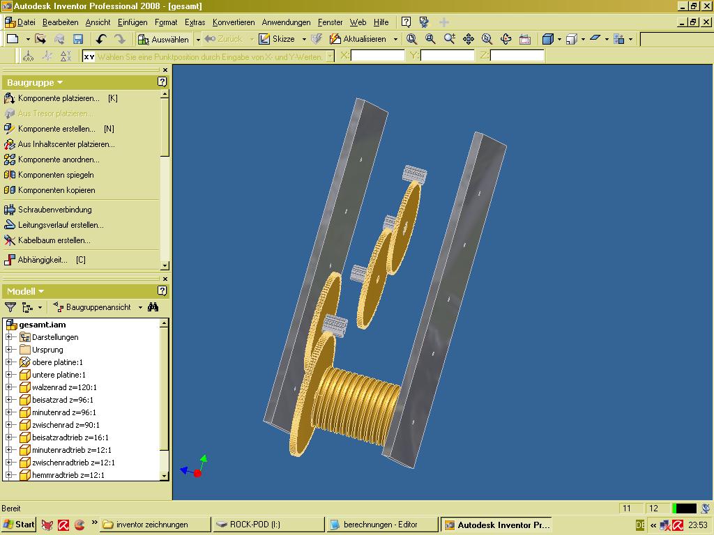This screenshot has width=714, height=535.
Task: Click the Modell panel help icon
Action: [162, 290]
